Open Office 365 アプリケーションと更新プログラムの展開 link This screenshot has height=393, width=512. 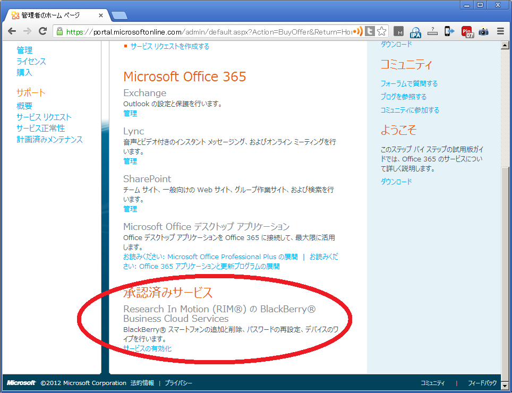(x=209, y=266)
